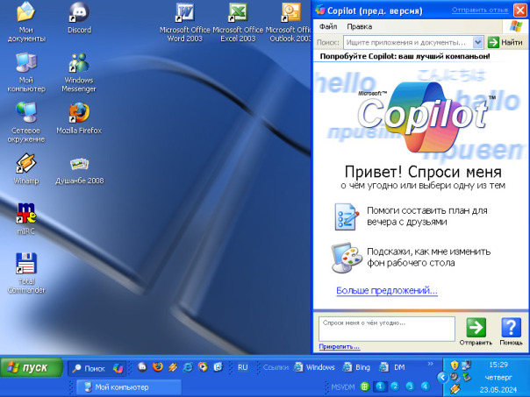Viewport: 530px width, 397px height.
Task: Switch to MSVDM virtual desktop 2
Action: click(395, 386)
